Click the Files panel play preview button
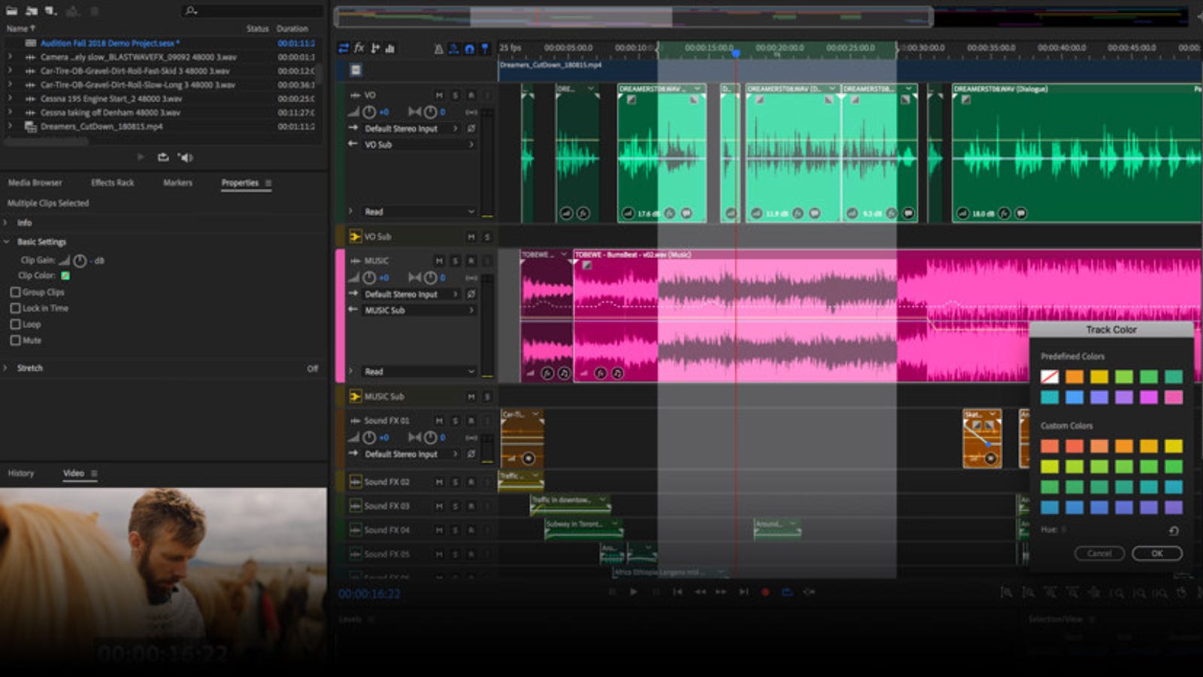Image resolution: width=1203 pixels, height=677 pixels. (141, 157)
